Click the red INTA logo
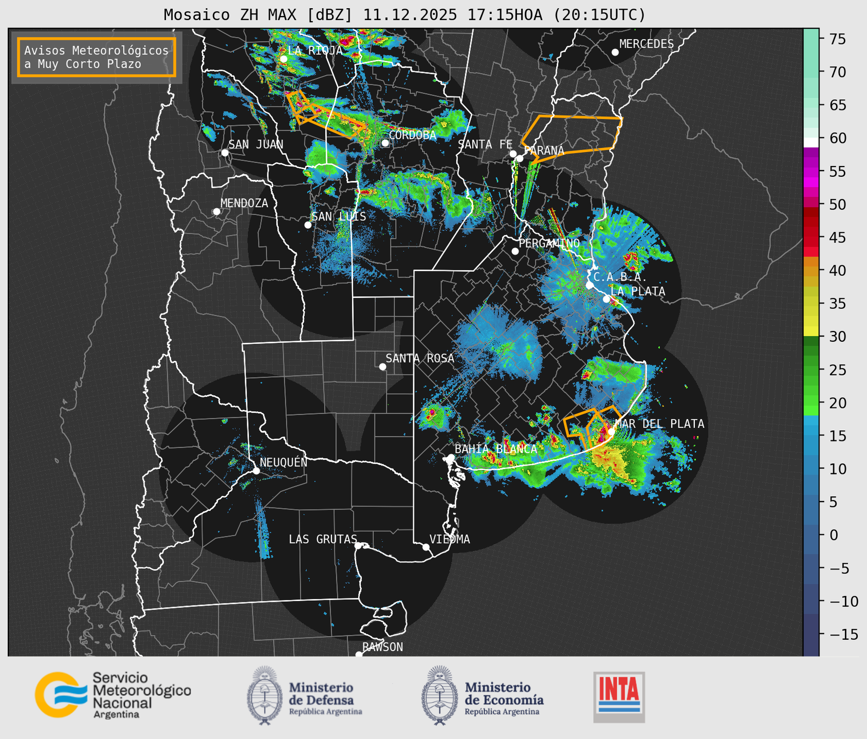The width and height of the screenshot is (867, 739). 619,697
